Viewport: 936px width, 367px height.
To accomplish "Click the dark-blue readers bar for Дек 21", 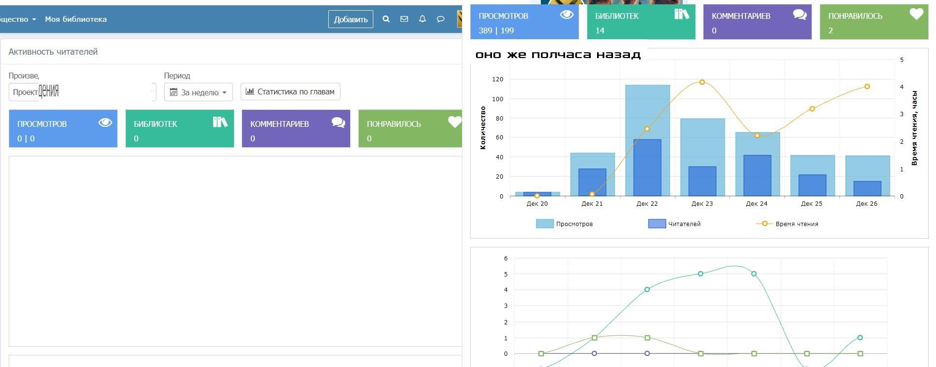I will pos(592,182).
